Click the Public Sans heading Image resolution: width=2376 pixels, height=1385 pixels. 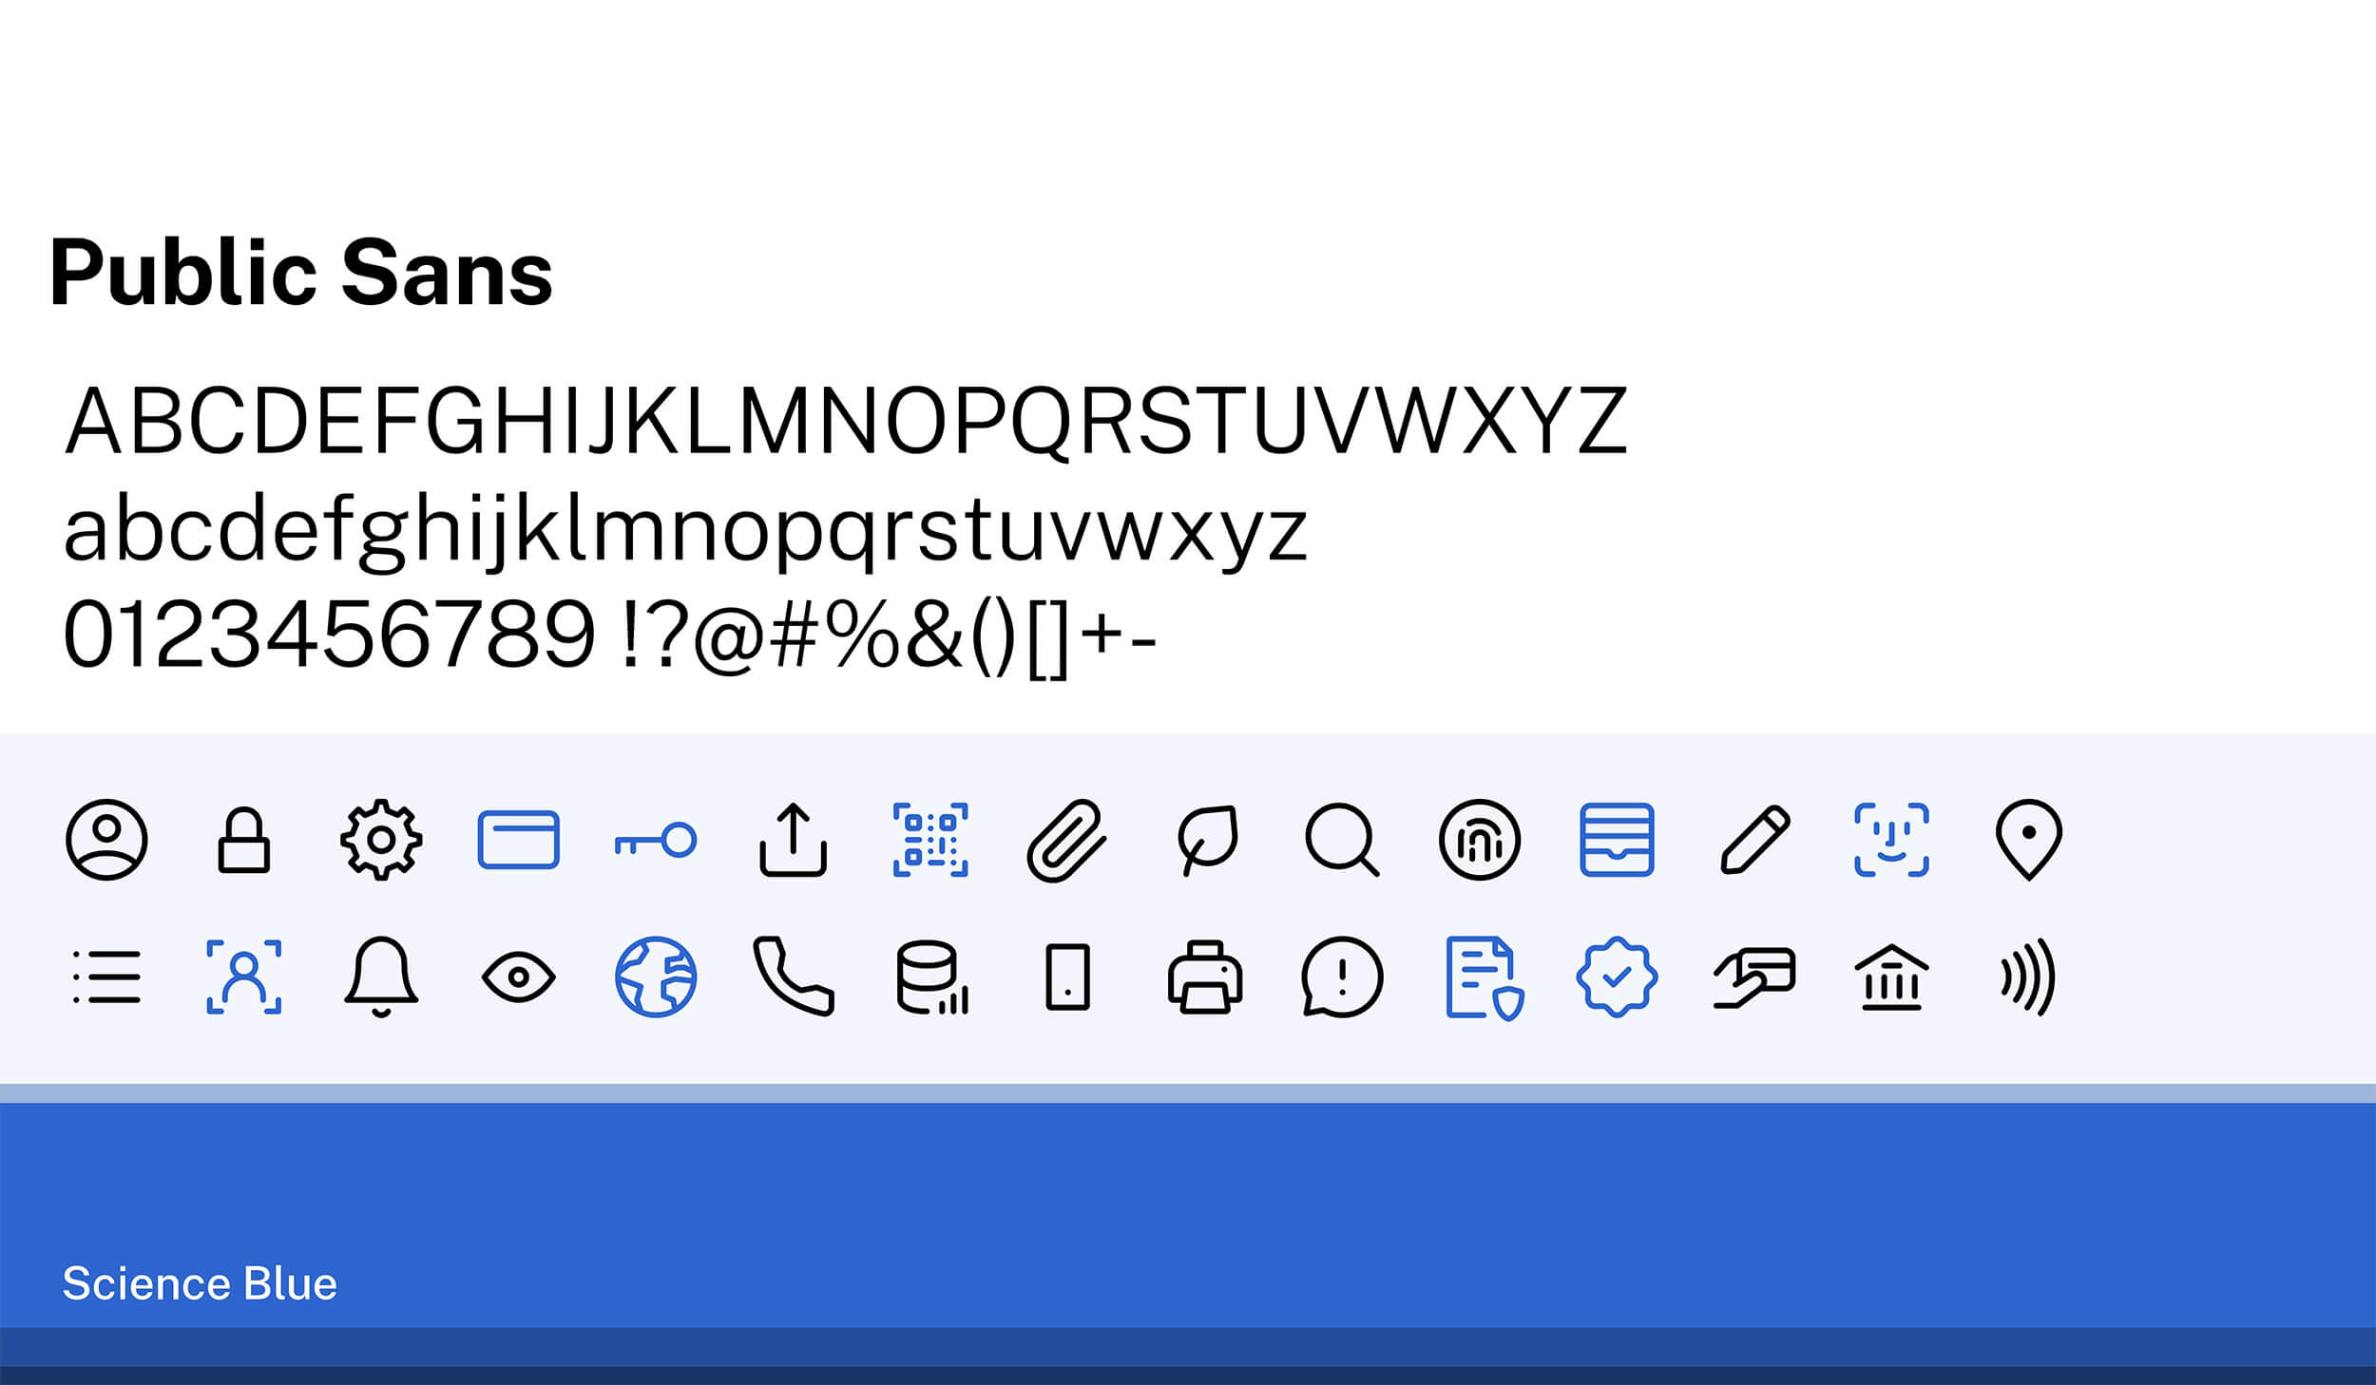point(300,274)
